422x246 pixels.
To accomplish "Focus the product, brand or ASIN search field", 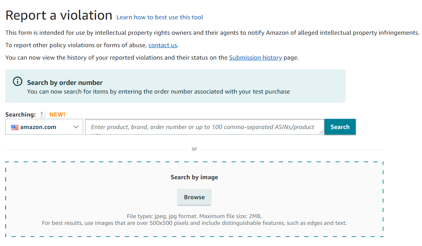I will (x=205, y=127).
